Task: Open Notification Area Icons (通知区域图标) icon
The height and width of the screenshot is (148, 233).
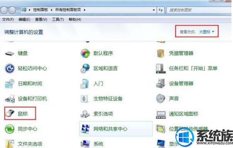Action: pyautogui.click(x=161, y=115)
